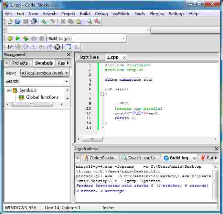Open the Debug menu
This screenshot has width=223, height=214.
coord(101,13)
